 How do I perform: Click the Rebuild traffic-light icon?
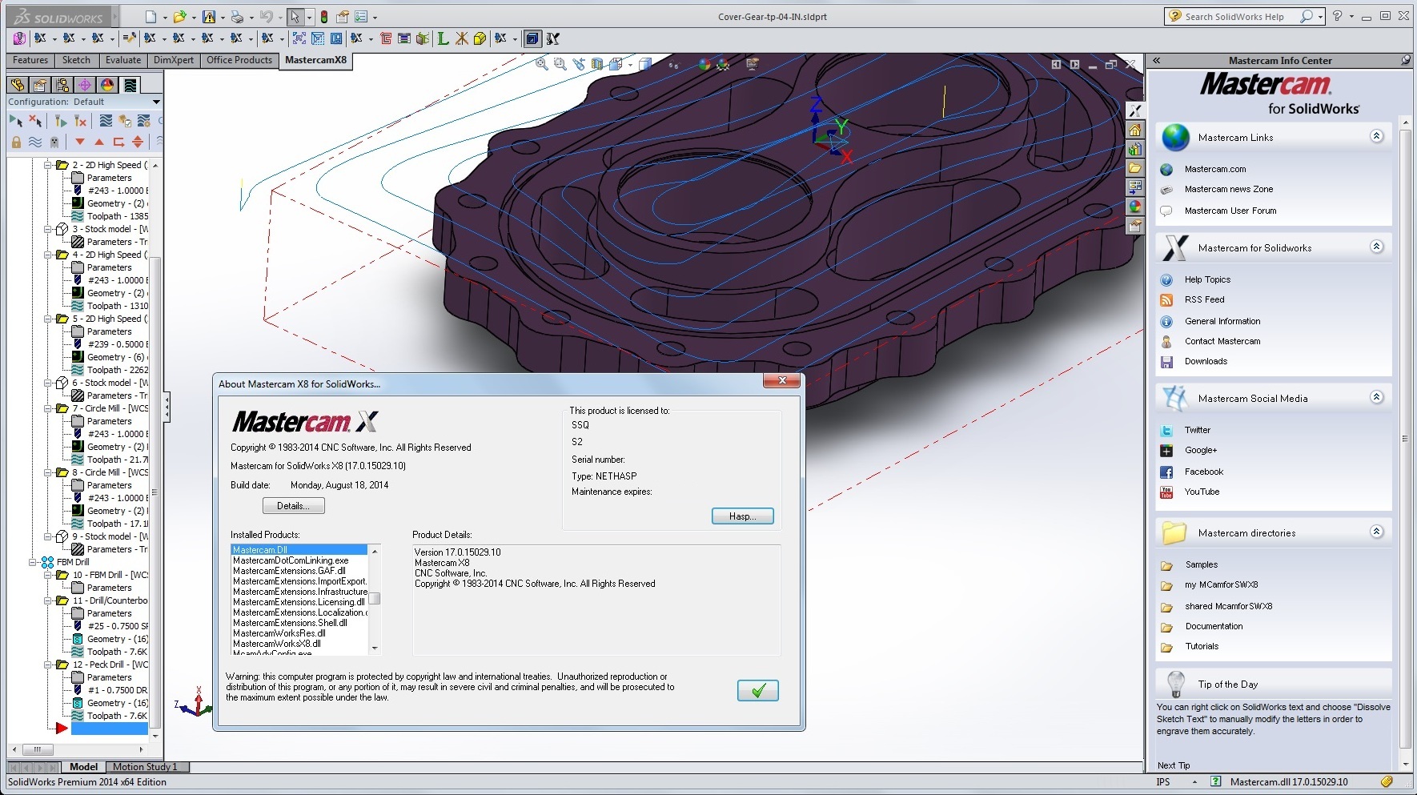(x=323, y=16)
